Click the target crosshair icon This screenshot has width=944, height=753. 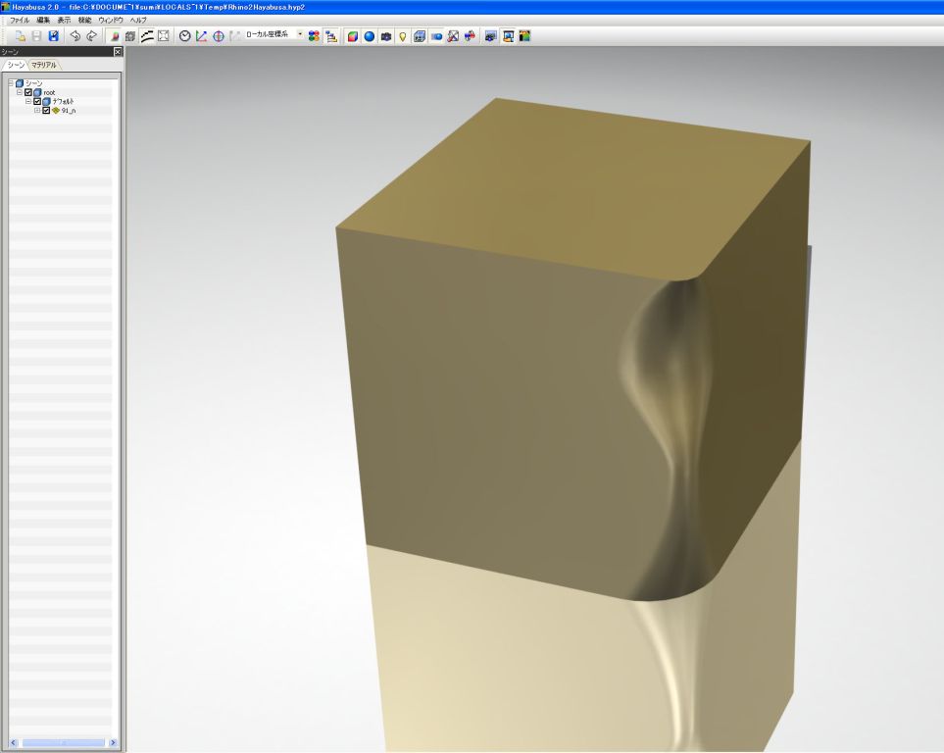pos(218,36)
